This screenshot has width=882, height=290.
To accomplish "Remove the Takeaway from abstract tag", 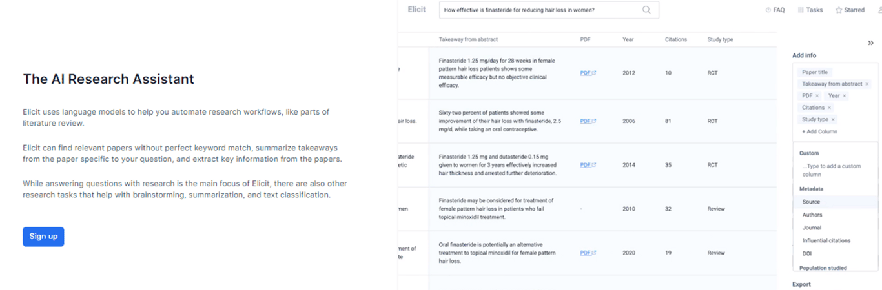I will [867, 84].
